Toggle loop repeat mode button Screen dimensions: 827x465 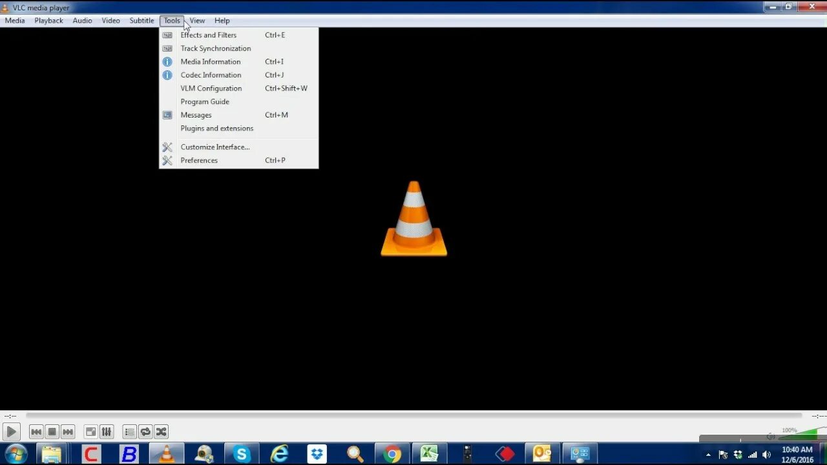[x=145, y=432]
